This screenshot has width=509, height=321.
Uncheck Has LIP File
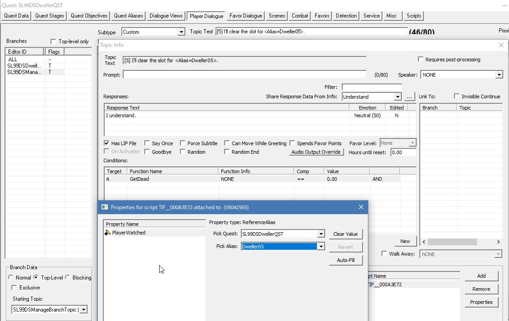tap(106, 143)
